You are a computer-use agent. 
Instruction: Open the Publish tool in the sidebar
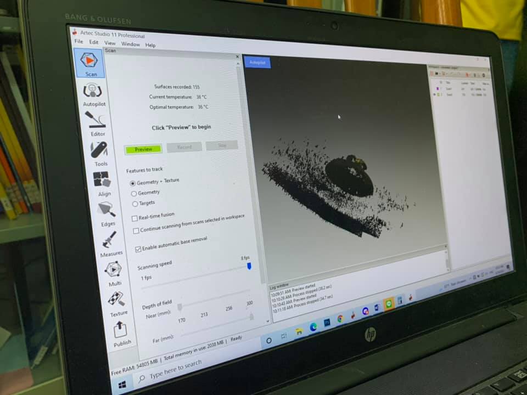[x=121, y=334]
